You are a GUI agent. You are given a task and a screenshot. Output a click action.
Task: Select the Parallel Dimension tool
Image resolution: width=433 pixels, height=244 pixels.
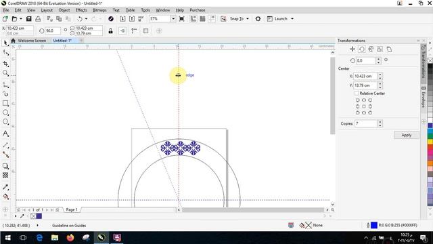pyautogui.click(x=5, y=145)
